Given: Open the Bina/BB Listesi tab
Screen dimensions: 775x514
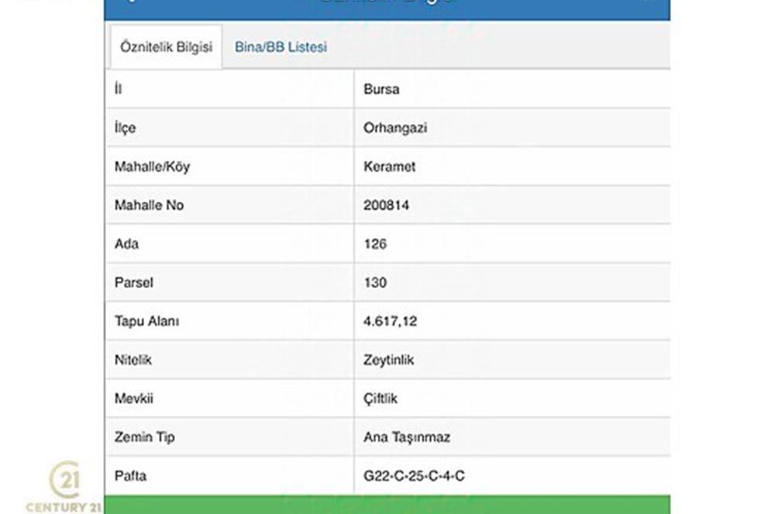Looking at the screenshot, I should 281,46.
